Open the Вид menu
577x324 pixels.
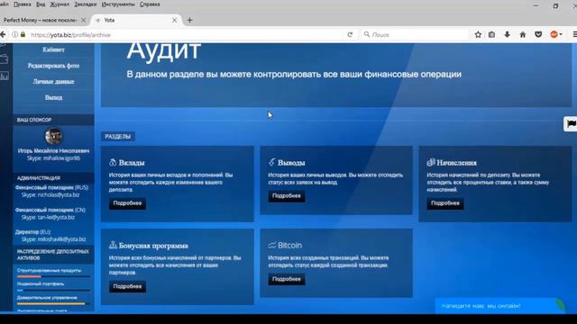pyautogui.click(x=41, y=4)
